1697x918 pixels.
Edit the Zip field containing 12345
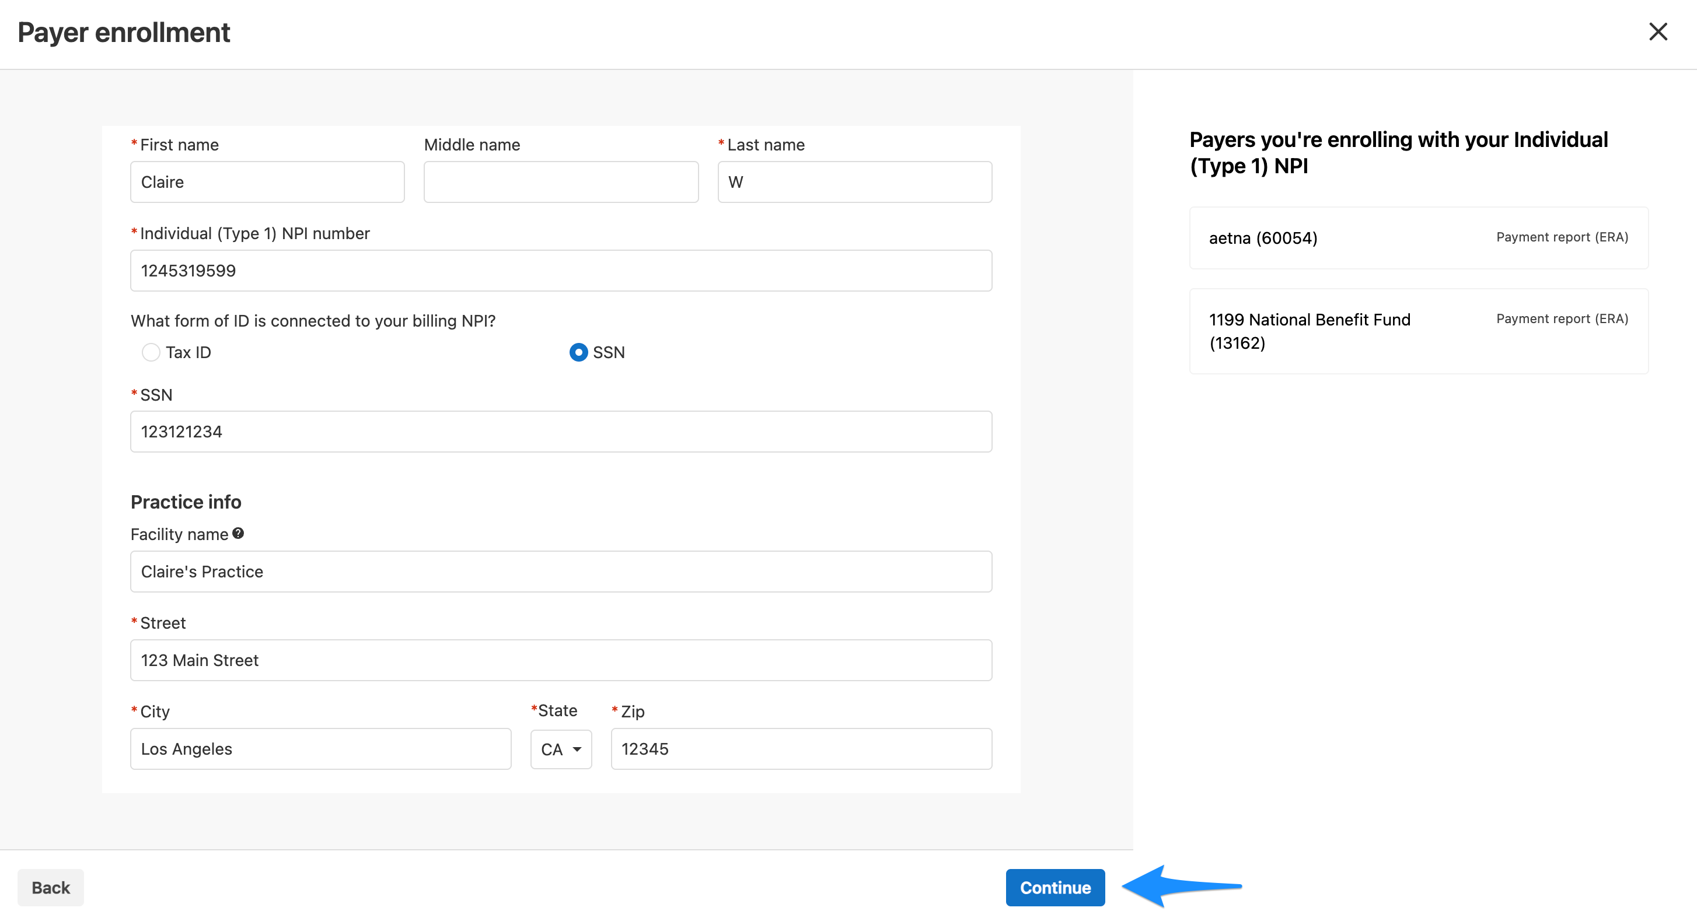click(801, 749)
